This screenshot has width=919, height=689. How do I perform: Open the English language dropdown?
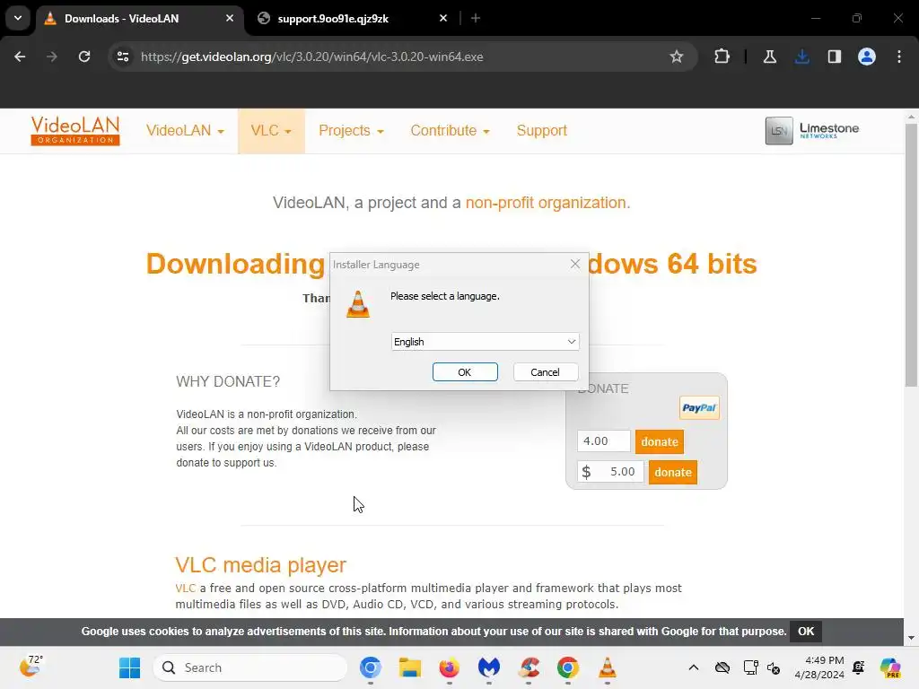pos(485,342)
